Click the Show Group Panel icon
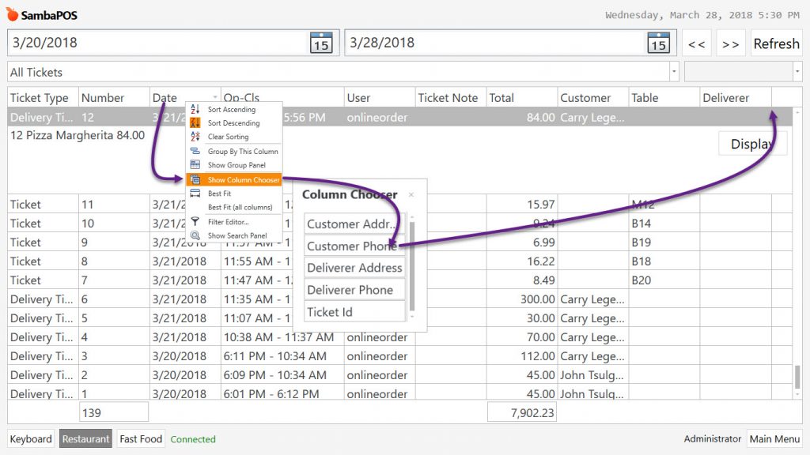Screen dimensions: 810x455 tap(195, 165)
